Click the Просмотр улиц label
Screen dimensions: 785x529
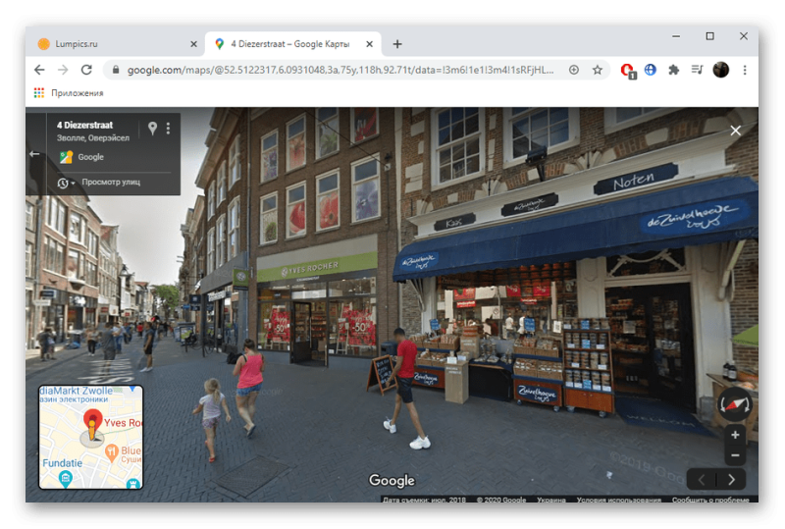pos(111,182)
